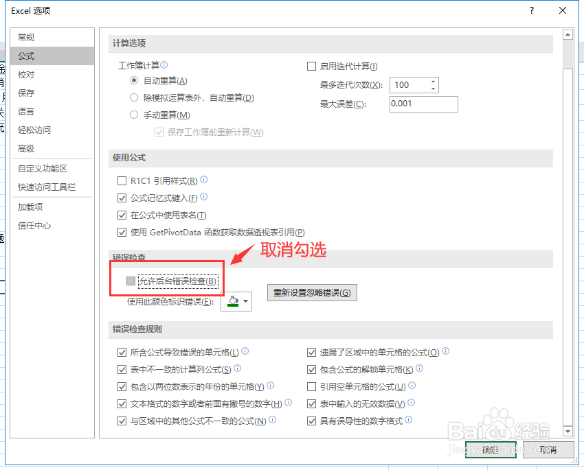Toggle 表中不一致的计算列公式 checkbox
The height and width of the screenshot is (470, 584).
tap(122, 369)
